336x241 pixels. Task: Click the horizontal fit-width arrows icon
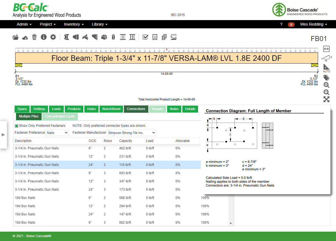click(326, 49)
